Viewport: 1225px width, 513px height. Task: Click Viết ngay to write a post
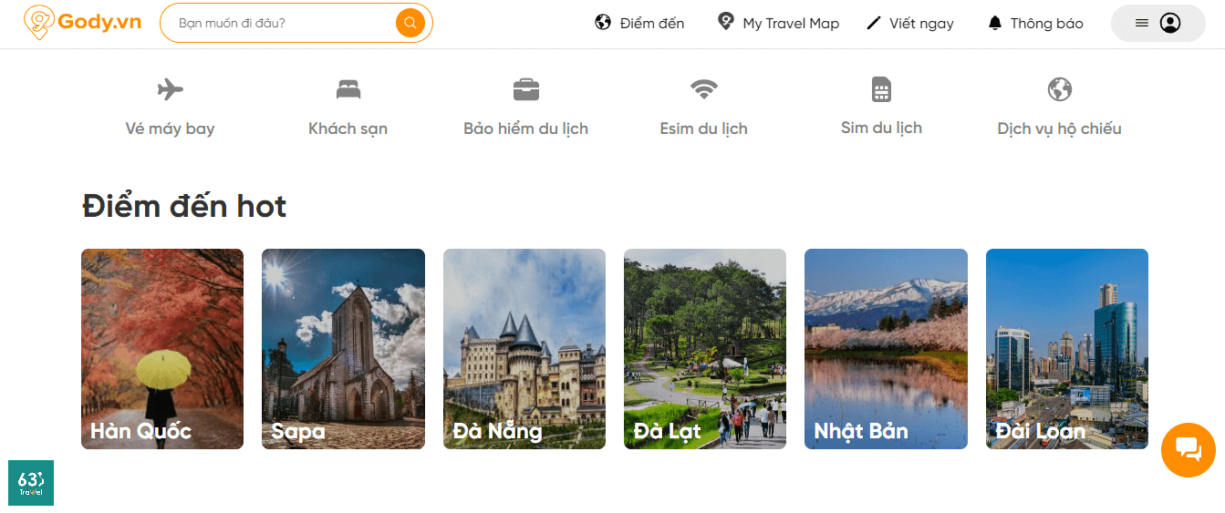coord(910,24)
